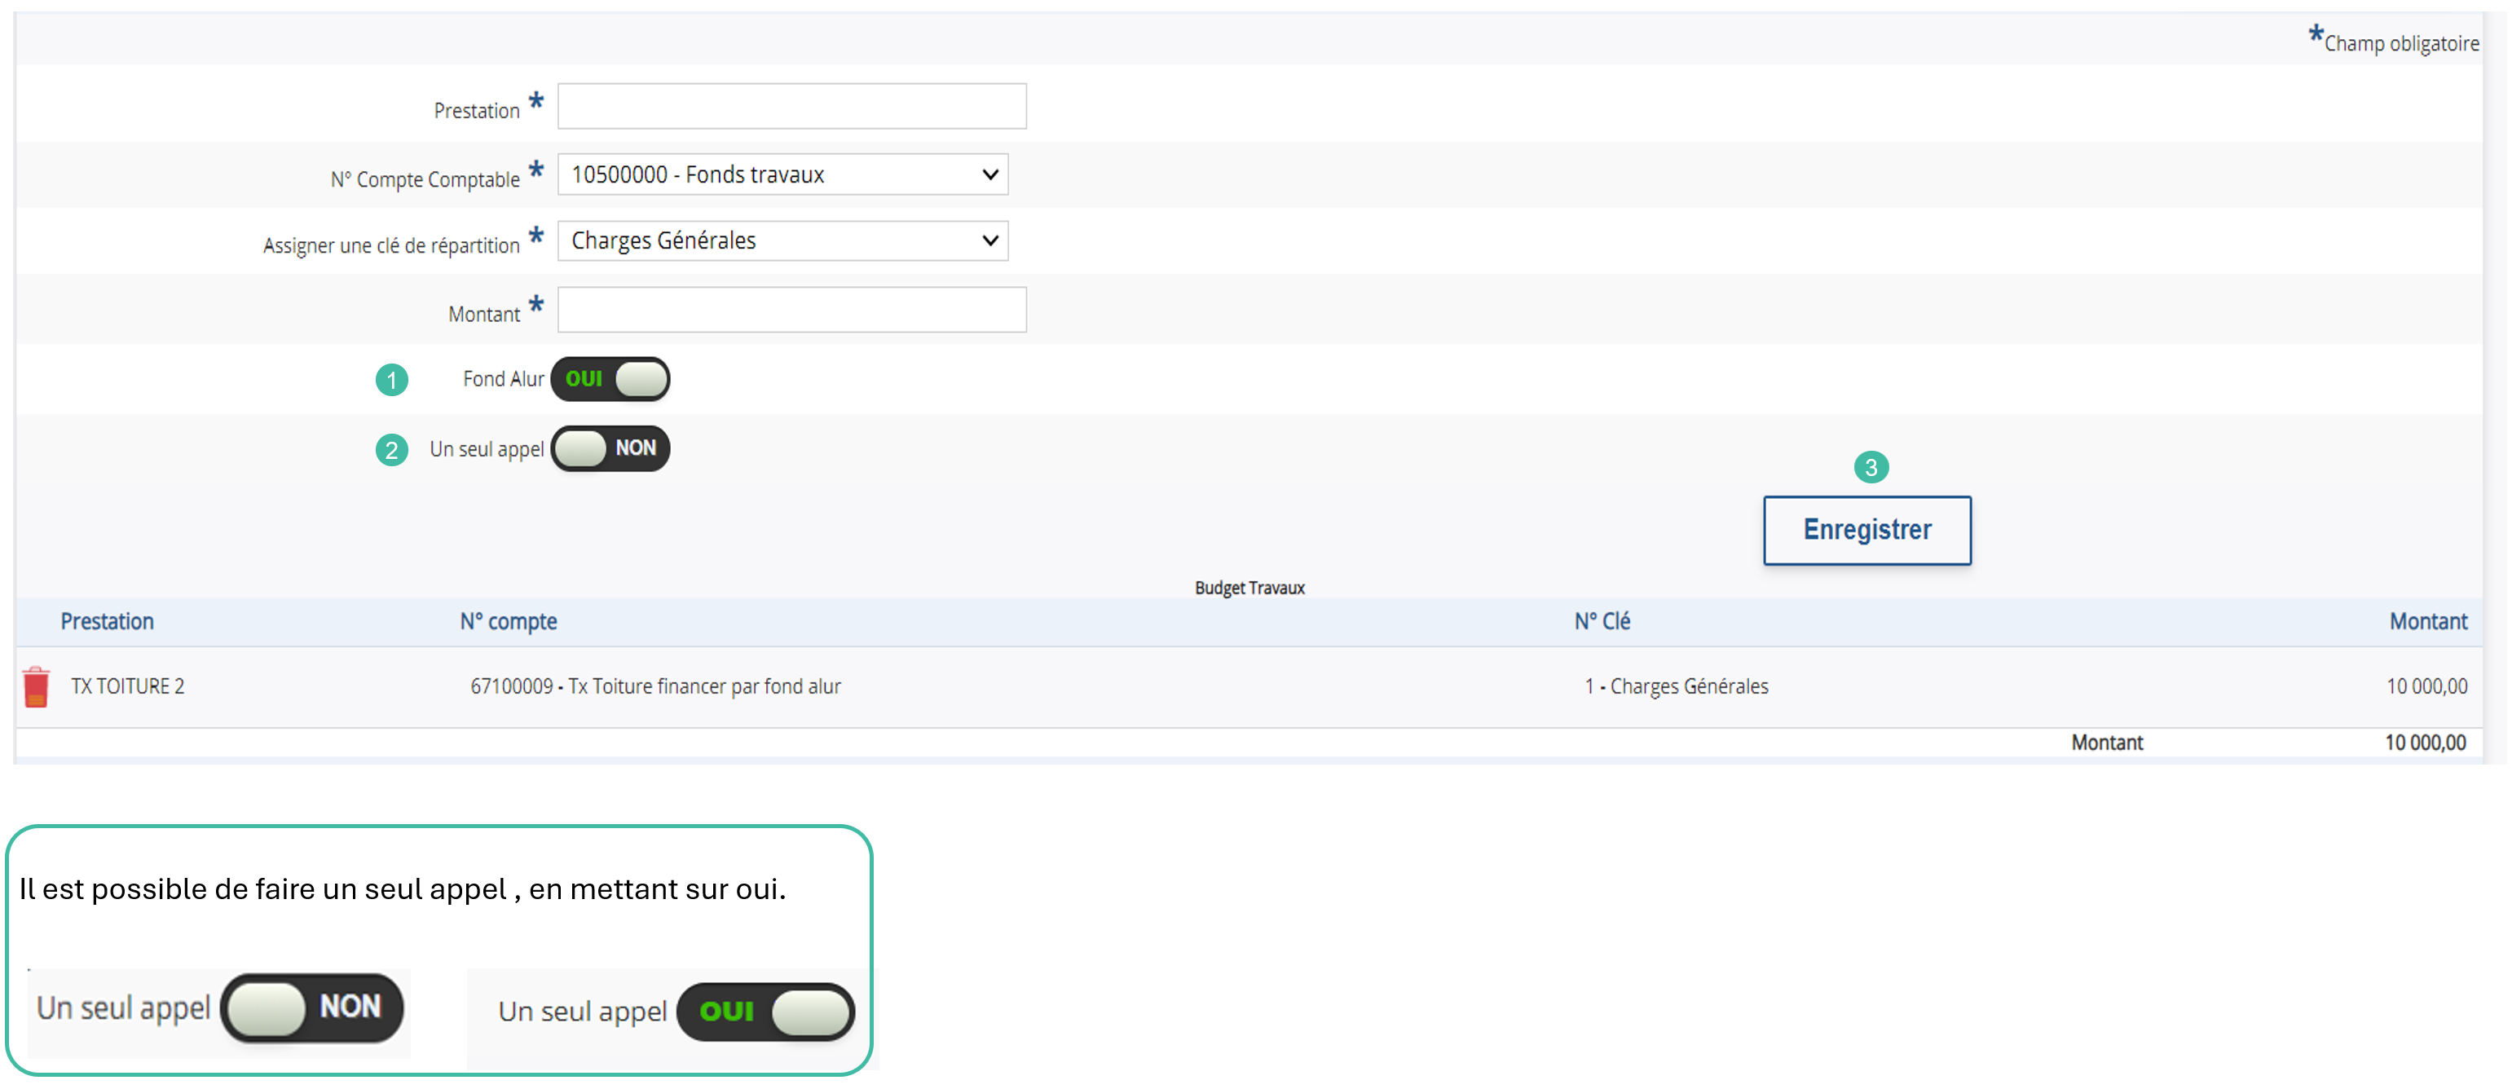
Task: Click the N° compte column header
Action: click(508, 622)
